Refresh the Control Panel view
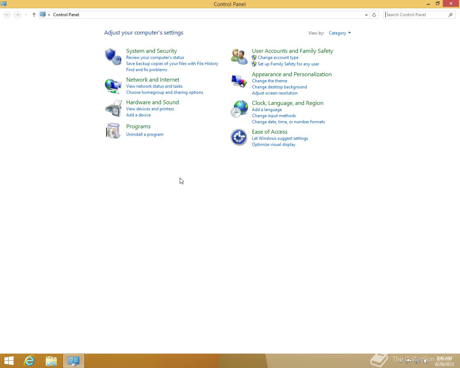 [x=374, y=15]
